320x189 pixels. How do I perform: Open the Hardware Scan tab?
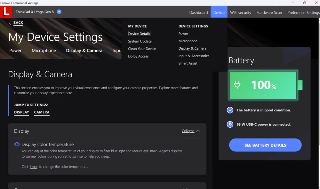(x=269, y=12)
